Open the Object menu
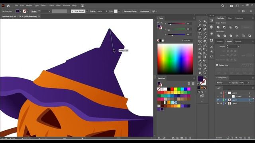Image resolution: width=255 pixels, height=143 pixels. [x=29, y=6]
